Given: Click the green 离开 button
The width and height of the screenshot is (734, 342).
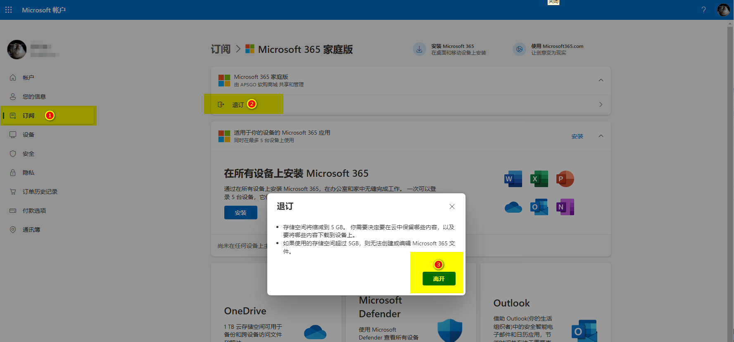Looking at the screenshot, I should point(439,279).
